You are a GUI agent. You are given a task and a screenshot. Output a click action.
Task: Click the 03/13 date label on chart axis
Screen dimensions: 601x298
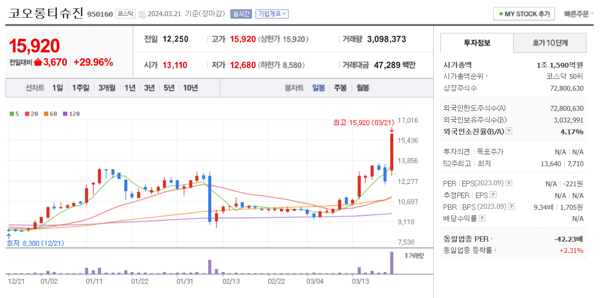tap(361, 281)
